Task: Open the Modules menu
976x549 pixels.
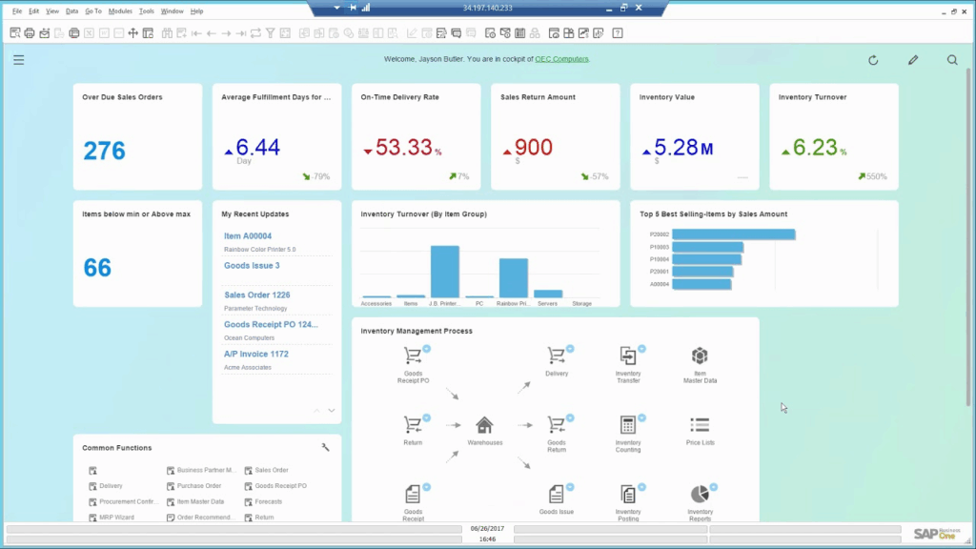Action: pos(120,11)
